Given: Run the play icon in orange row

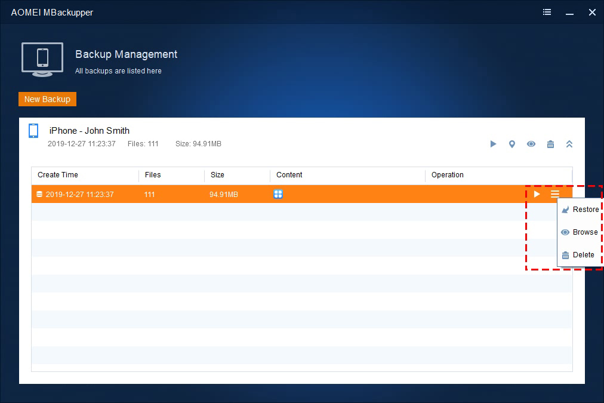Looking at the screenshot, I should coord(537,194).
